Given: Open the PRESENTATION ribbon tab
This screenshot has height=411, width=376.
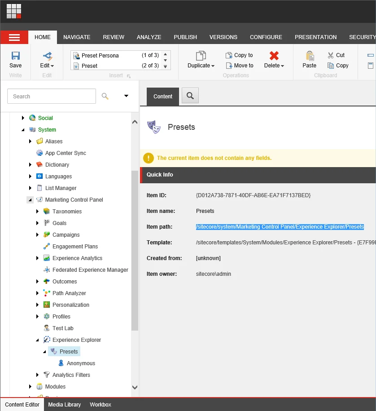Looking at the screenshot, I should pyautogui.click(x=315, y=37).
